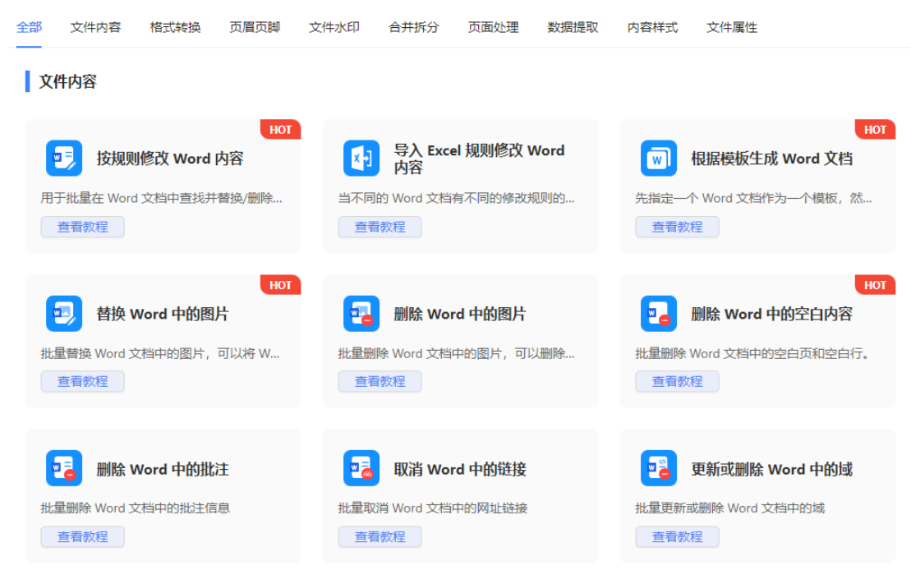Switch to the 格式转换 tab

[175, 27]
